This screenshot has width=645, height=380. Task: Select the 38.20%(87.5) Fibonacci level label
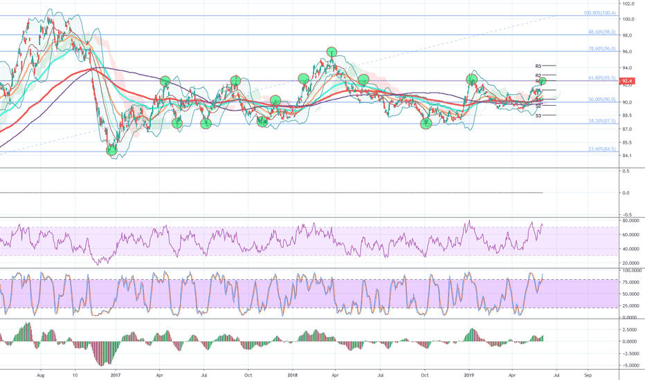click(x=602, y=121)
